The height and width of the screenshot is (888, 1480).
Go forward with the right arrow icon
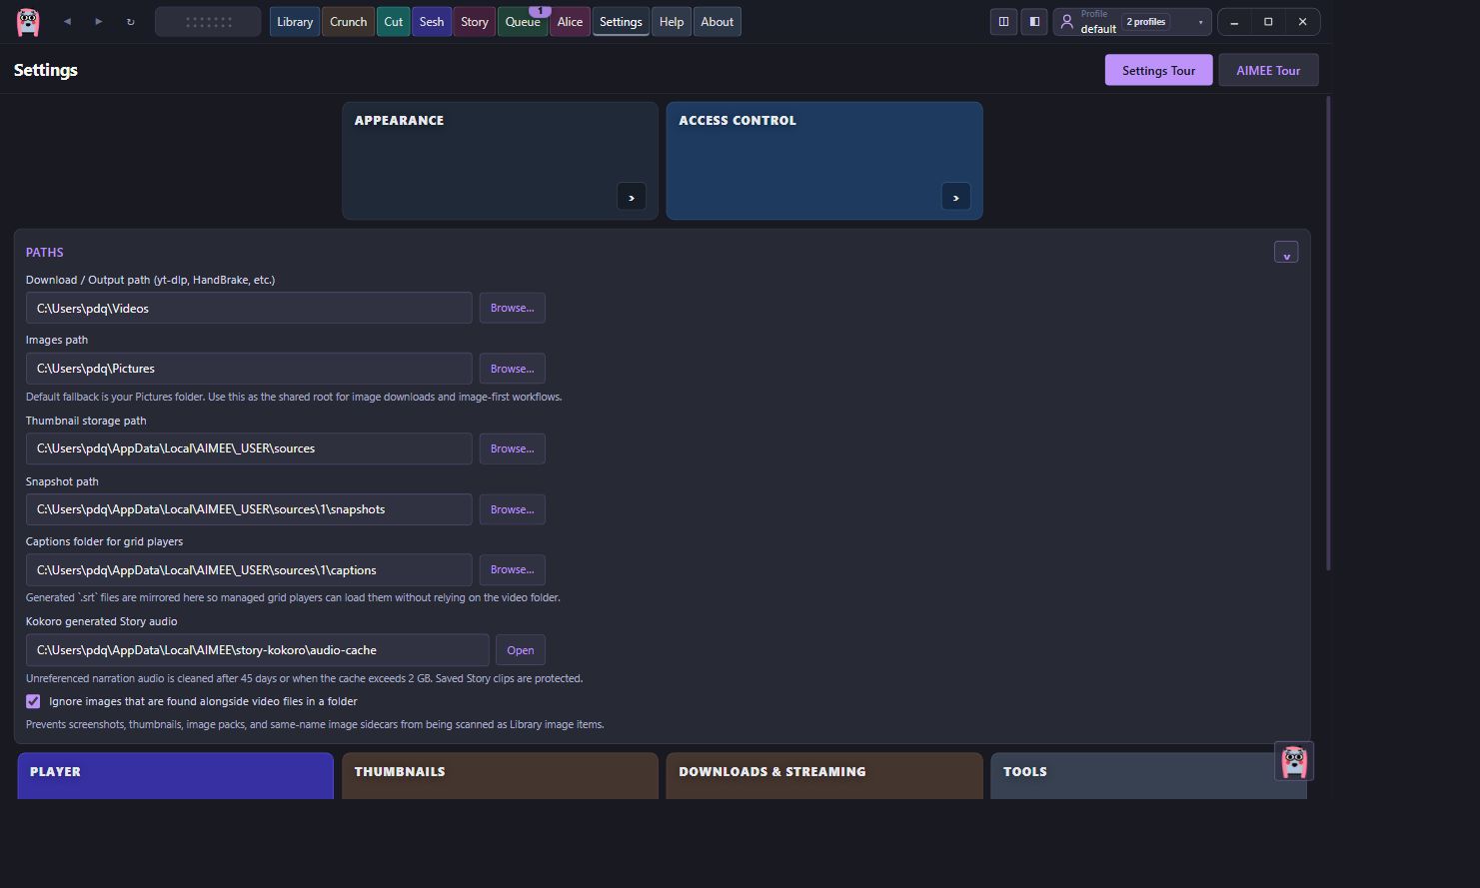(99, 22)
